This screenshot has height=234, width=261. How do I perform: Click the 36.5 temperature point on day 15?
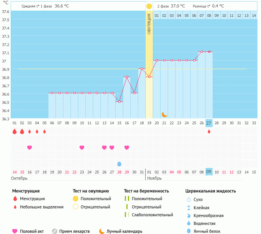[x=119, y=101]
